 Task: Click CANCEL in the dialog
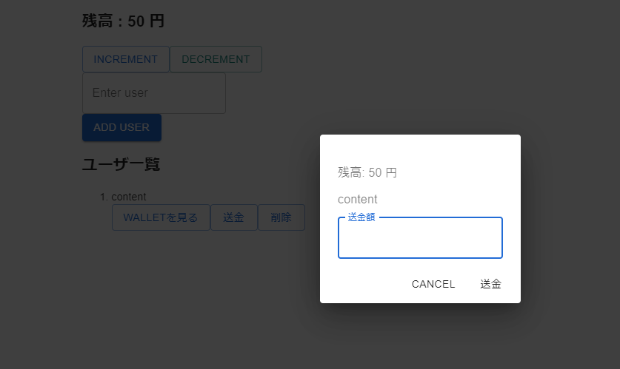click(433, 284)
